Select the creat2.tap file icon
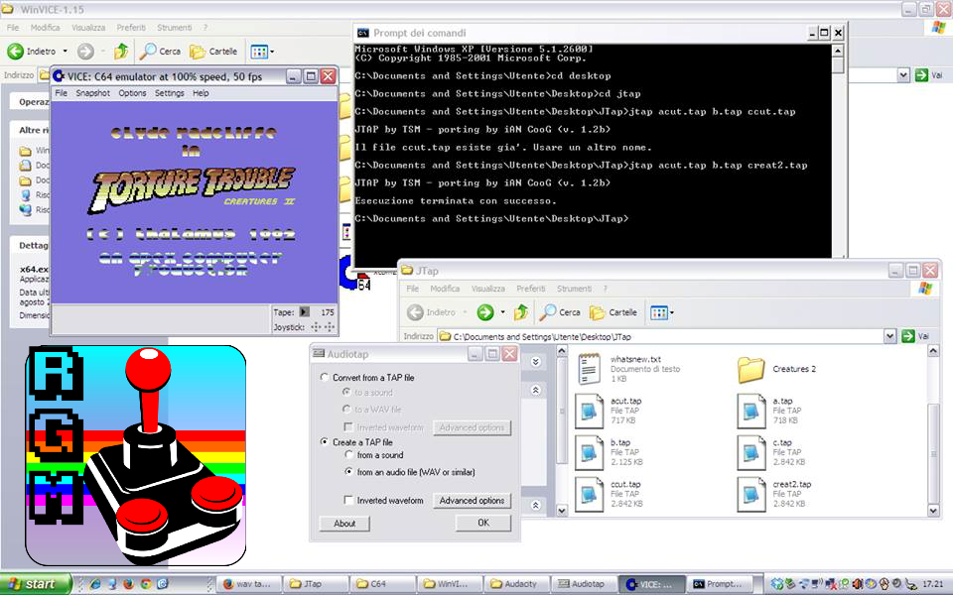This screenshot has width=953, height=595. 751,494
